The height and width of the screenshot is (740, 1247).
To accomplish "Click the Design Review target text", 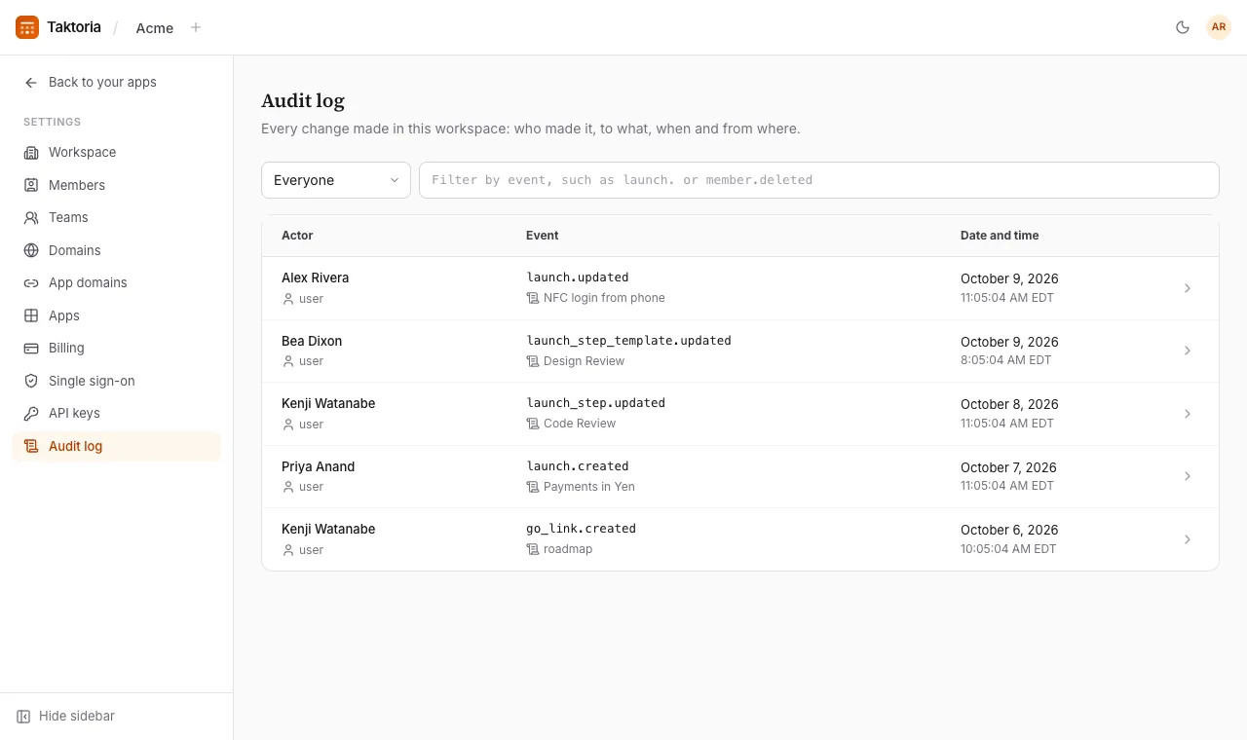I will pyautogui.click(x=584, y=361).
